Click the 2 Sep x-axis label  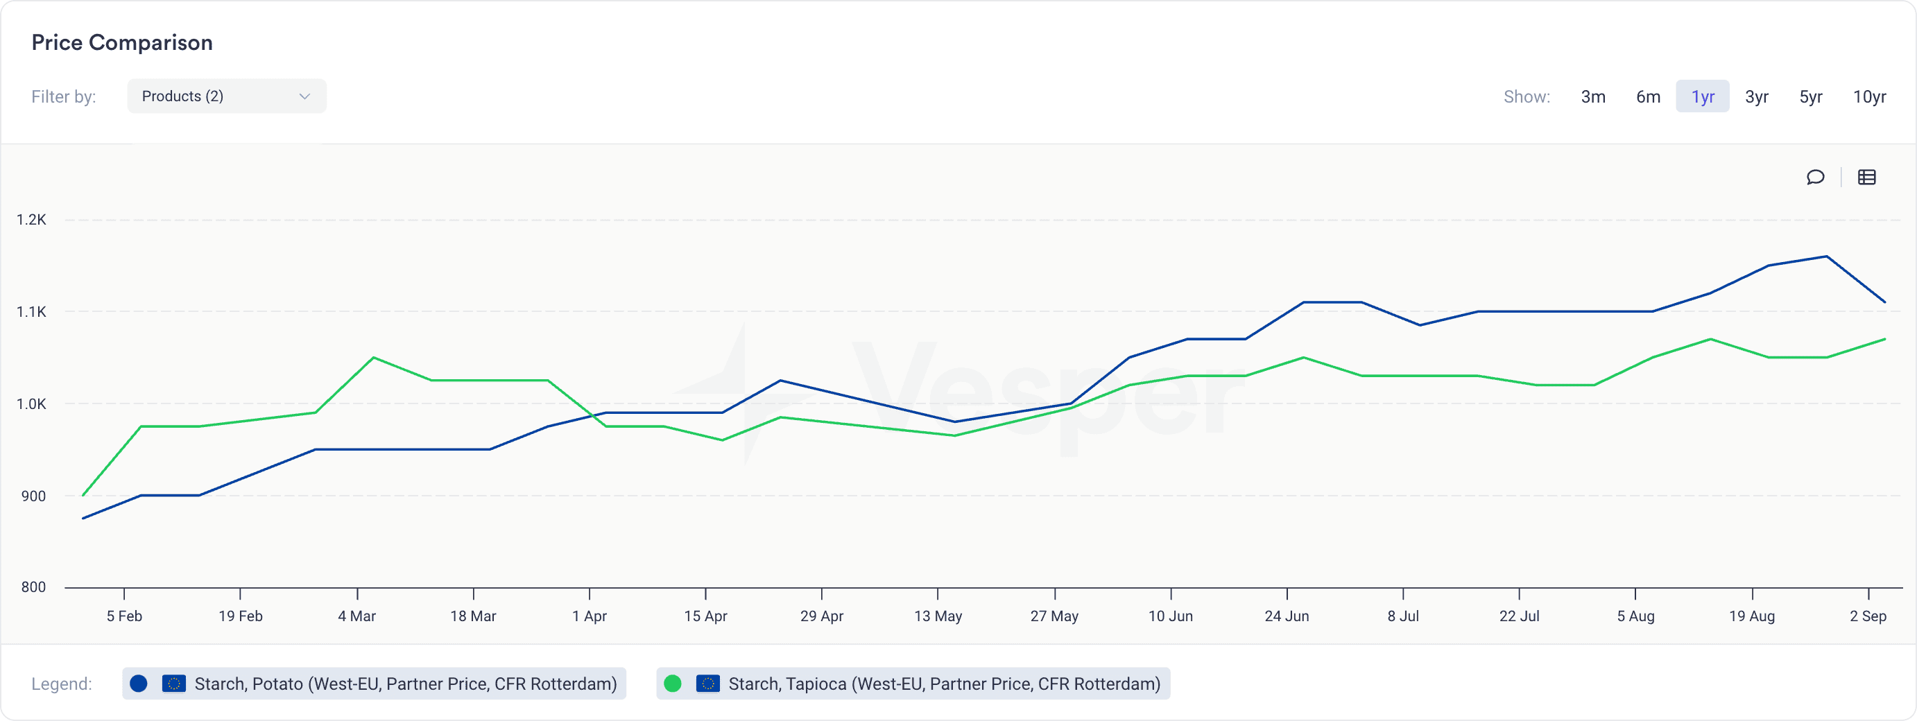(x=1868, y=616)
